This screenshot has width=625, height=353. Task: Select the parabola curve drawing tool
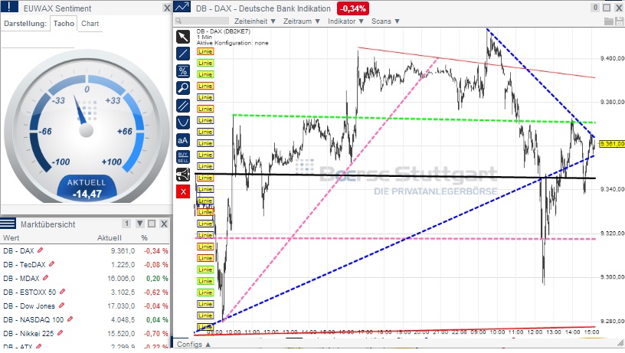pos(183,122)
